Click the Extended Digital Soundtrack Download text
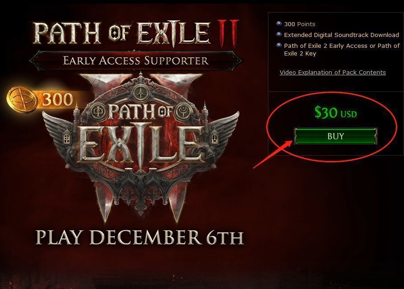404x289 pixels. click(341, 35)
